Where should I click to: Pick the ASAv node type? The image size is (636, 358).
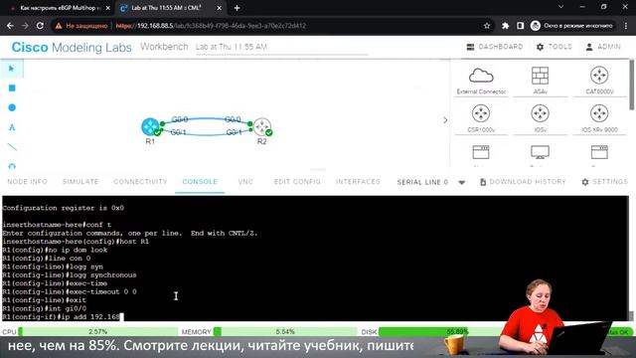coord(540,81)
